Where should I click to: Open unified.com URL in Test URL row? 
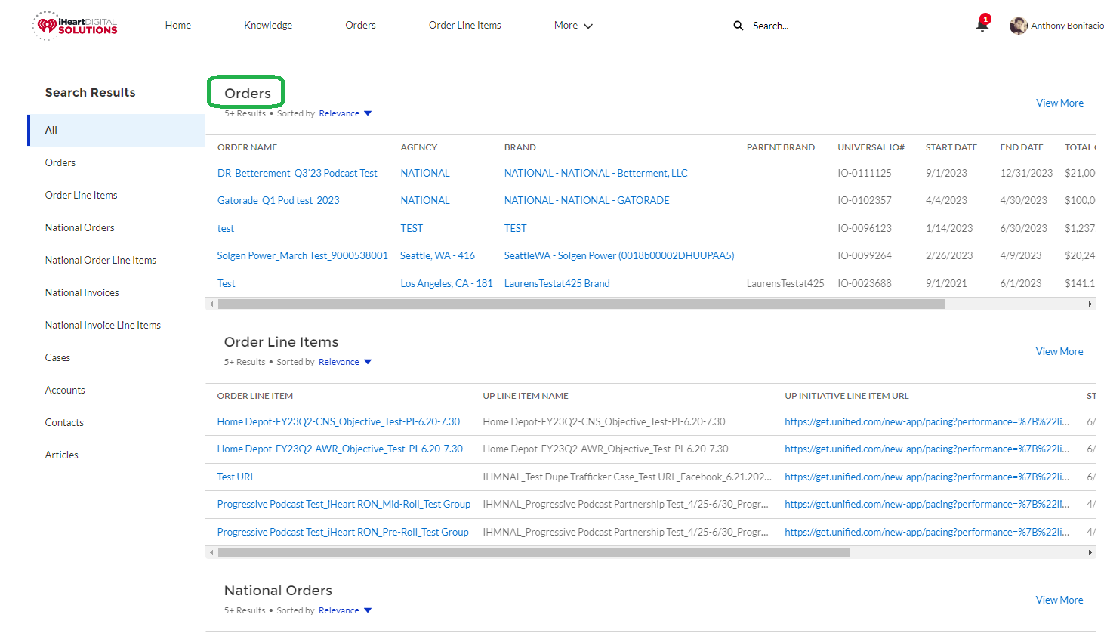[927, 477]
